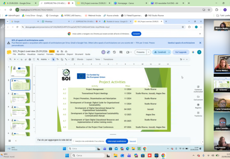Open the Diapositiva menu
Image resolution: width=230 pixels, height=159 pixels.
click(x=60, y=54)
